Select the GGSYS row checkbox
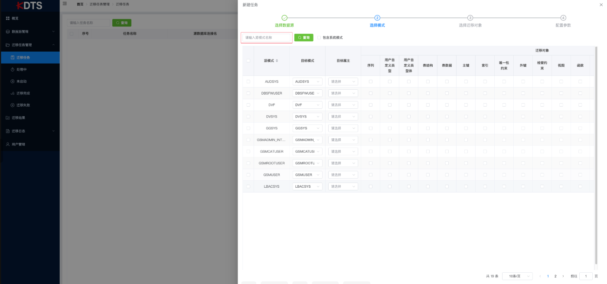 tap(248, 128)
